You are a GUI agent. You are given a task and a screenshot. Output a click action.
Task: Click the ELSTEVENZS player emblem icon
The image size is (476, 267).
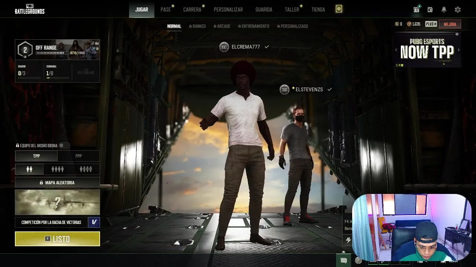click(284, 89)
